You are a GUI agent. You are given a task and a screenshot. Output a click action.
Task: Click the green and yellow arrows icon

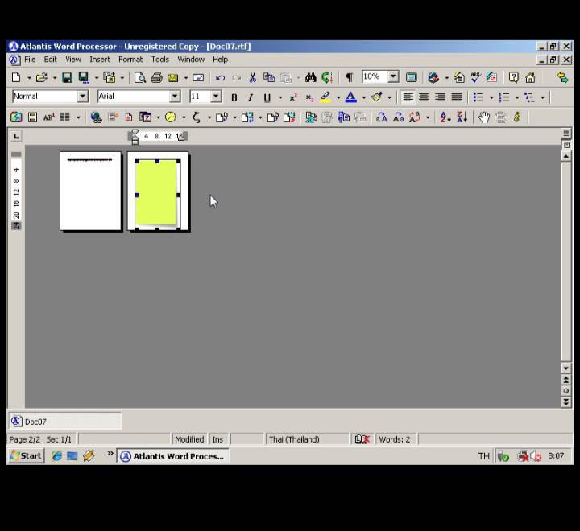(x=562, y=77)
